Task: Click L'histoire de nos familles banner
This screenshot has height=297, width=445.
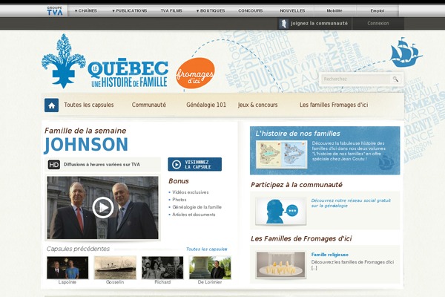Action: click(x=325, y=151)
